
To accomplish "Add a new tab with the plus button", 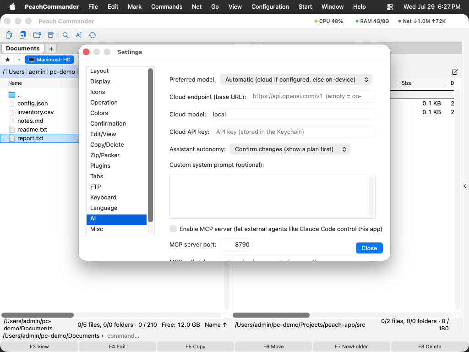I will 51,49.
